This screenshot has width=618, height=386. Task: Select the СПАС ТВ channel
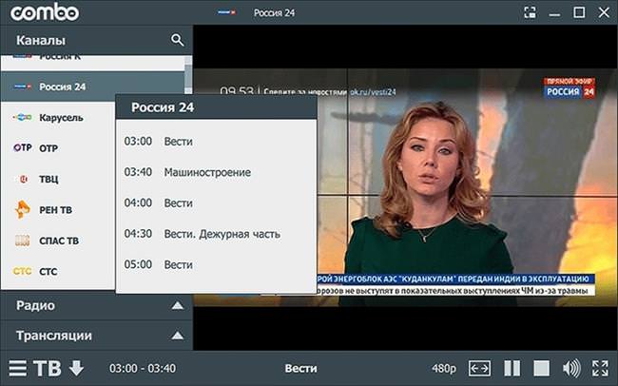click(x=58, y=241)
